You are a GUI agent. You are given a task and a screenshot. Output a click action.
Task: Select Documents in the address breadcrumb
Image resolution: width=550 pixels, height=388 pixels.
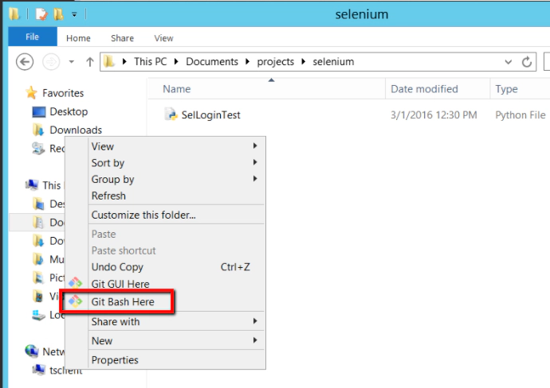coord(212,61)
